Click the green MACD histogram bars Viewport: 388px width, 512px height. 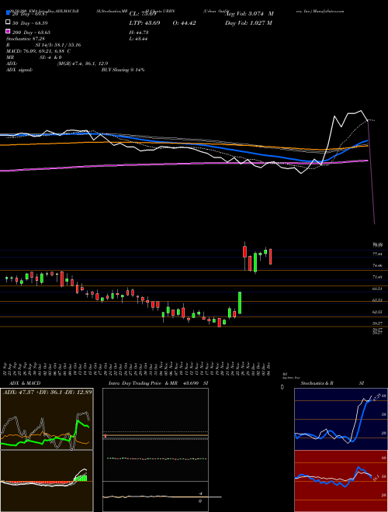click(x=81, y=478)
